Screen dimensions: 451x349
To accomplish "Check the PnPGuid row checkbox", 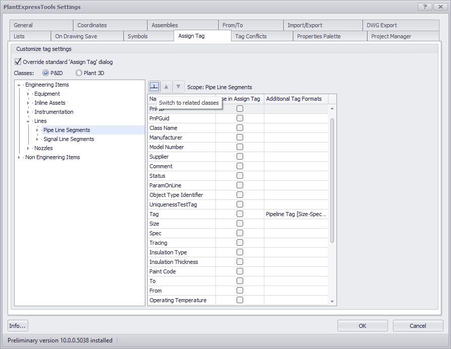I will pos(240,118).
